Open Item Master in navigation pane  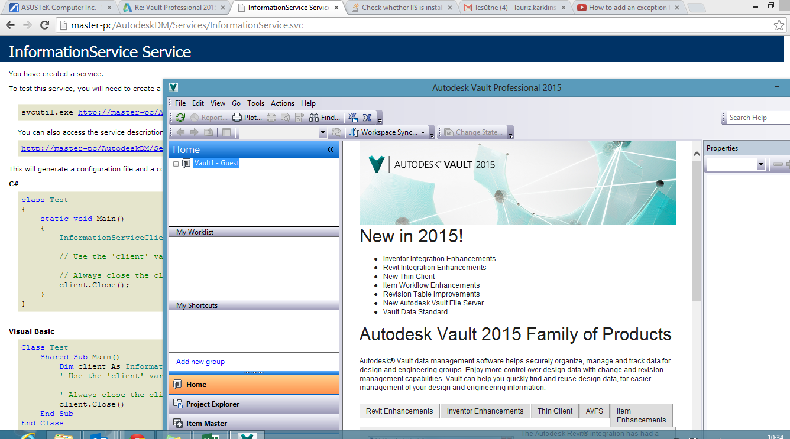coord(254,423)
